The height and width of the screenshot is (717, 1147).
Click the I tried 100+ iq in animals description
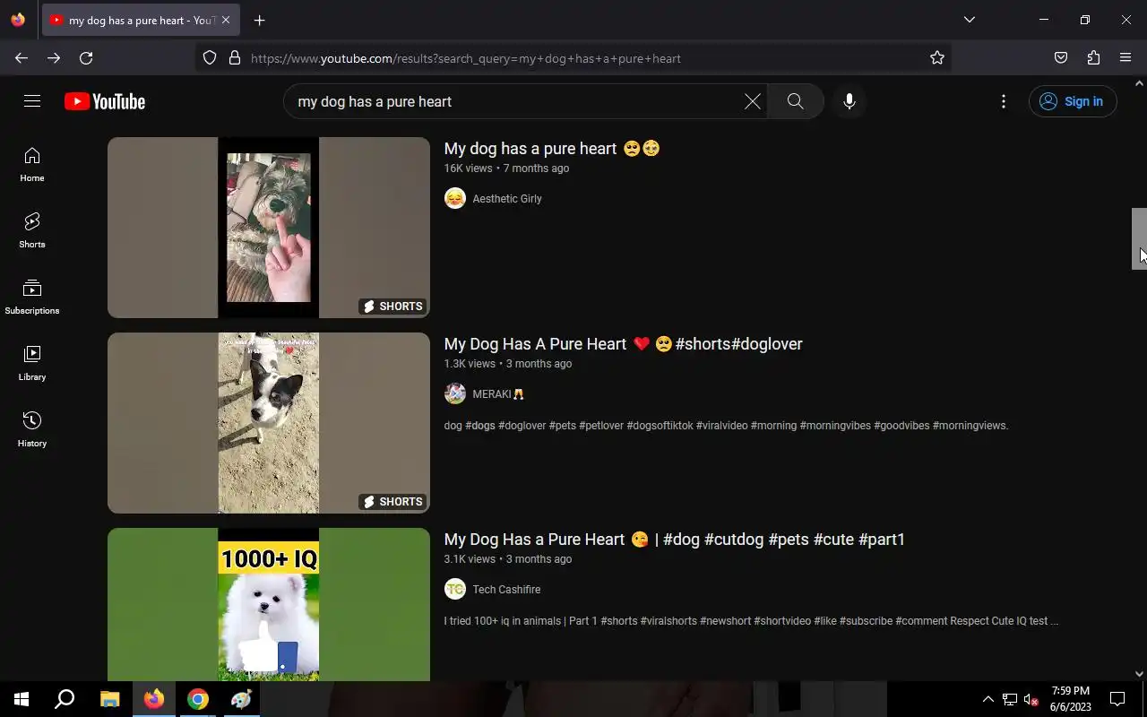(x=751, y=621)
